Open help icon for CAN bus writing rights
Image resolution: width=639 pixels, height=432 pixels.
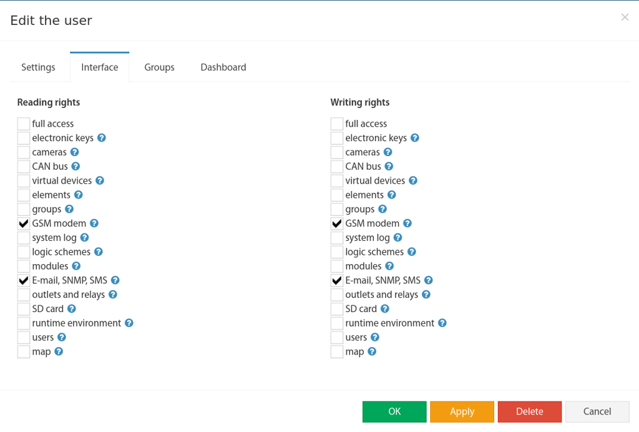point(389,166)
